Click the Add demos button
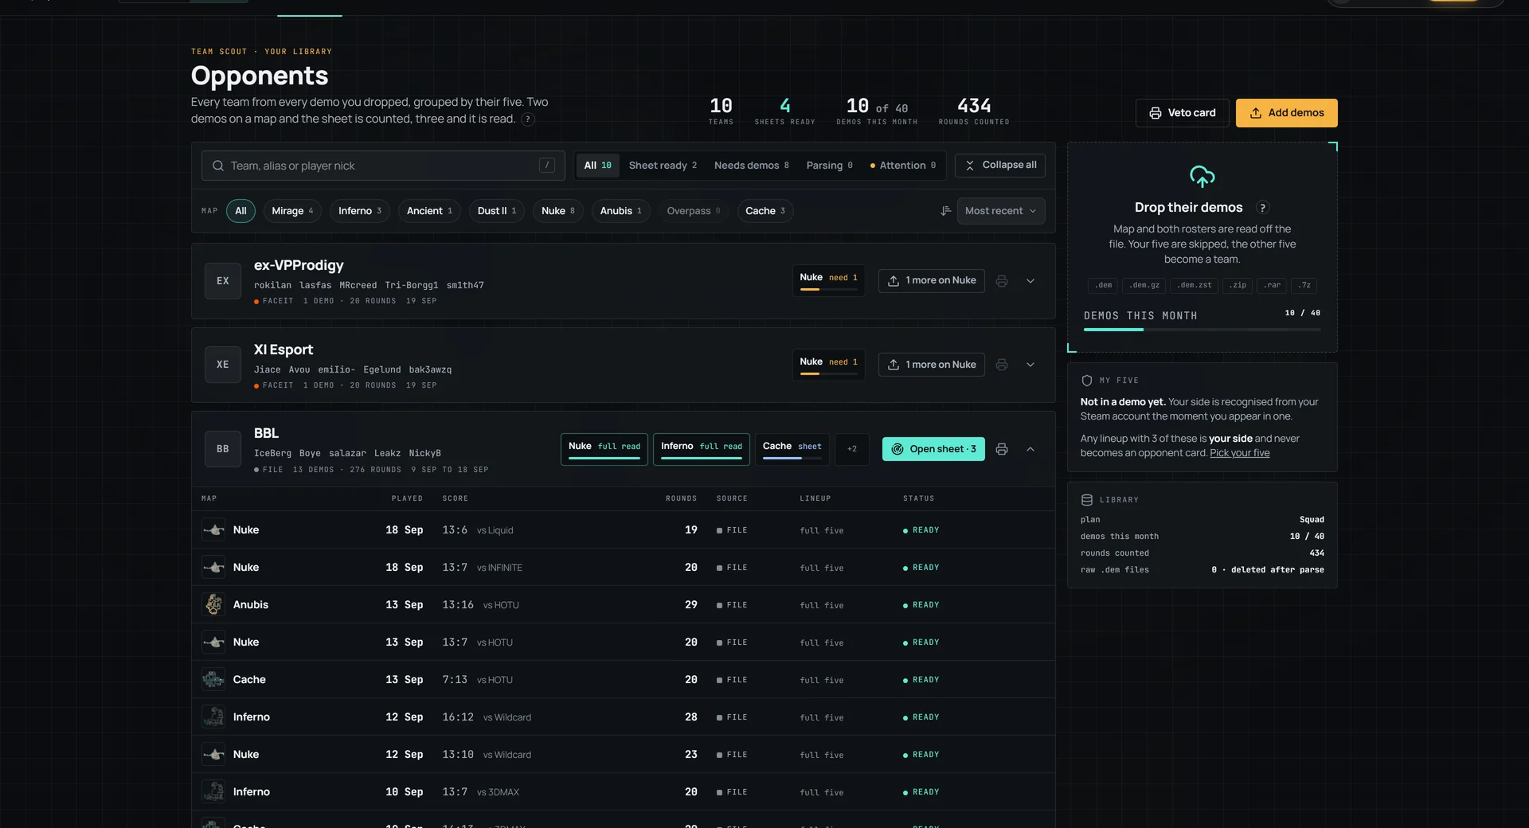1529x828 pixels. coord(1286,113)
